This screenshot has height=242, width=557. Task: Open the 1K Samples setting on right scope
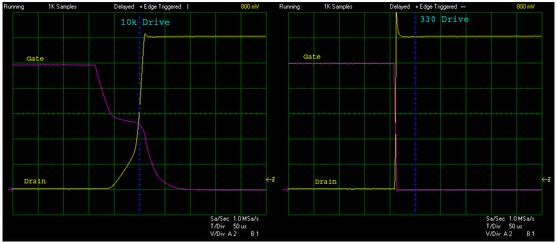tap(339, 7)
